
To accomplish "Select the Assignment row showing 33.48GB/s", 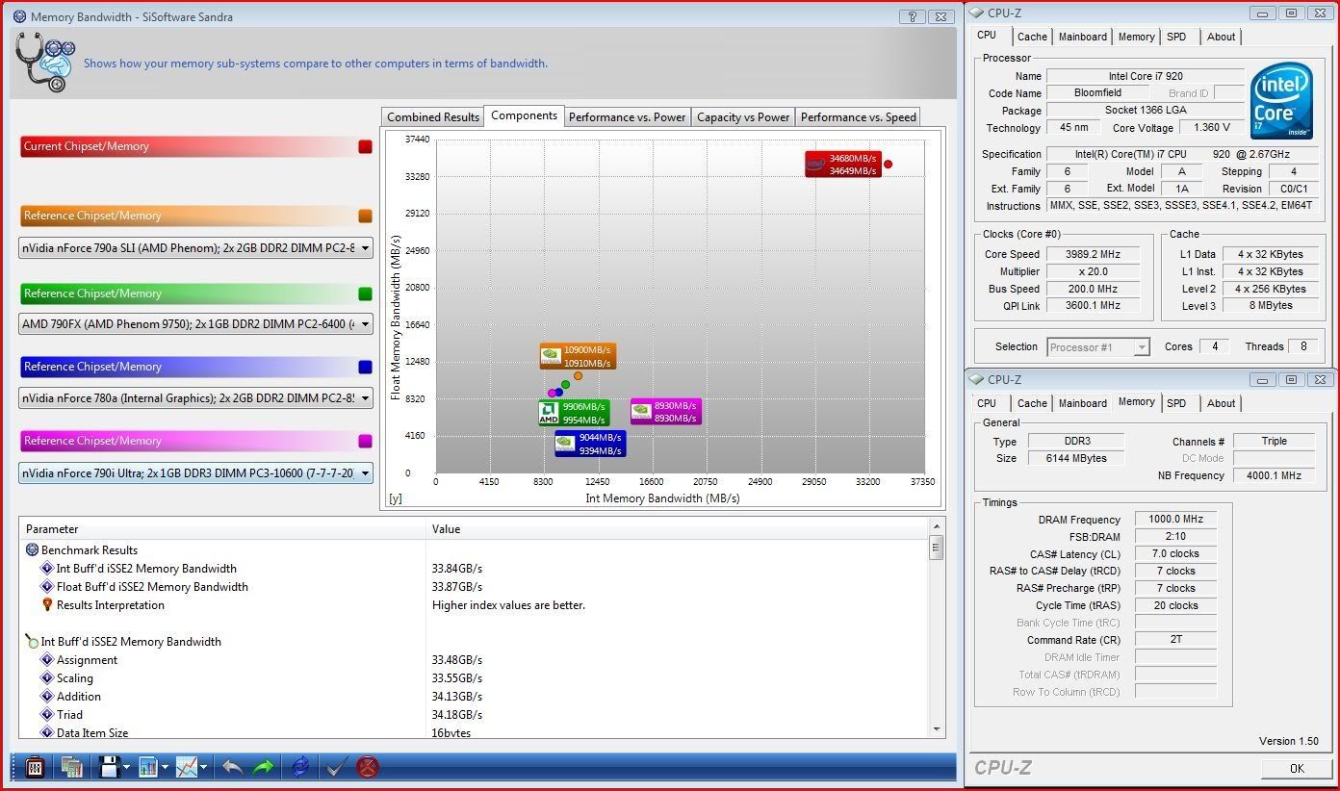I will (x=475, y=660).
